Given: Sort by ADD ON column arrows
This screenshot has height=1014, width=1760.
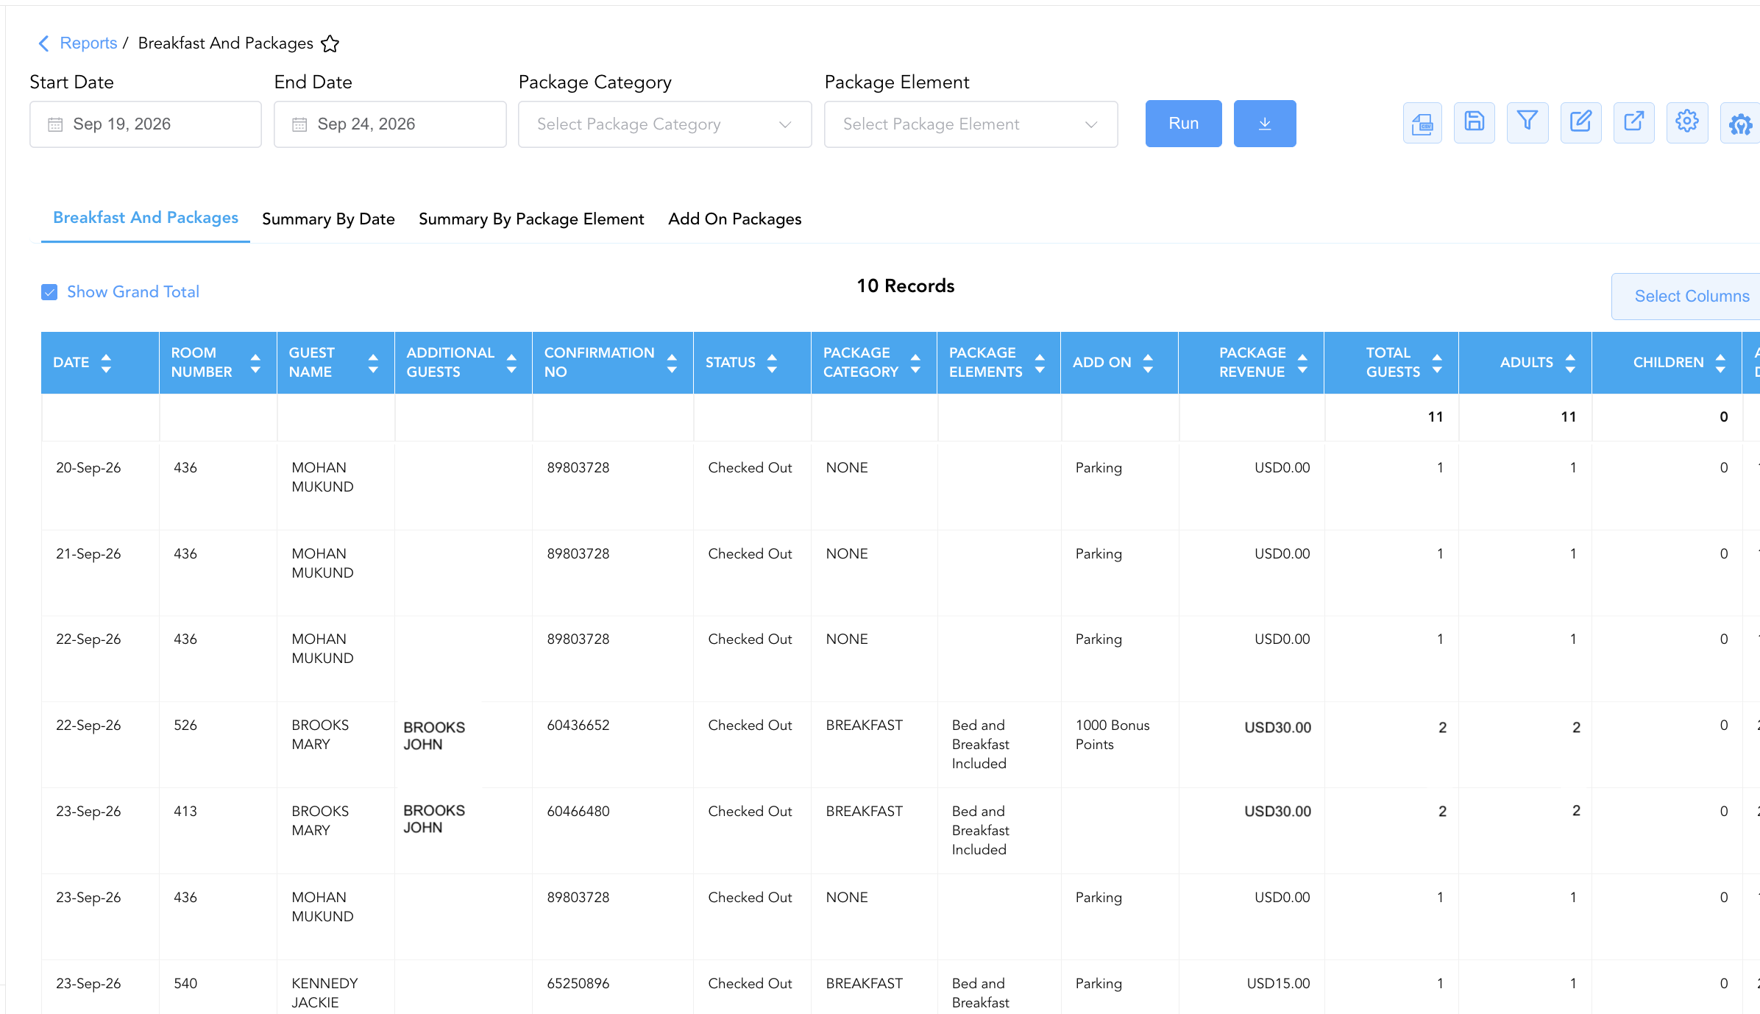Looking at the screenshot, I should (x=1148, y=363).
